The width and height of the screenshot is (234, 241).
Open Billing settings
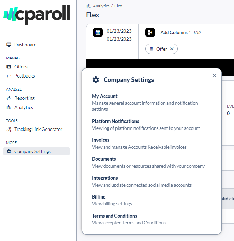pyautogui.click(x=99, y=197)
